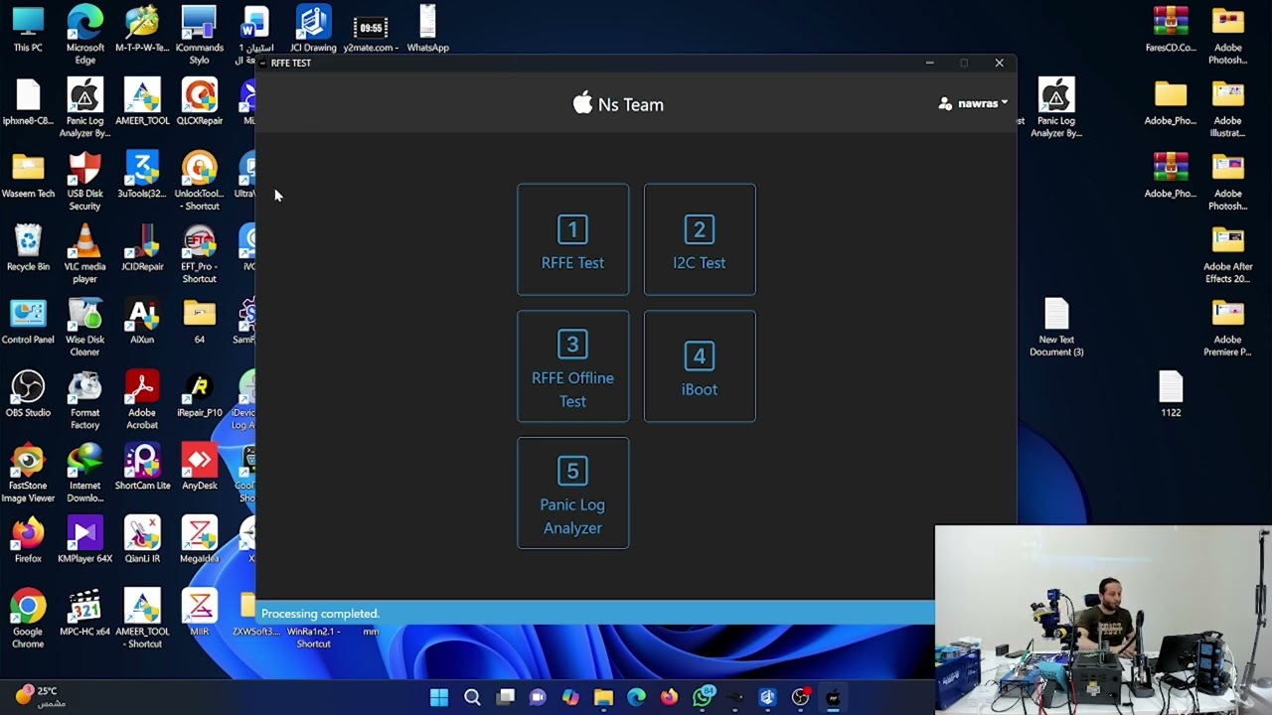This screenshot has height=715, width=1272.
Task: Select the QLCXRepair desktop shortcut
Action: click(199, 102)
